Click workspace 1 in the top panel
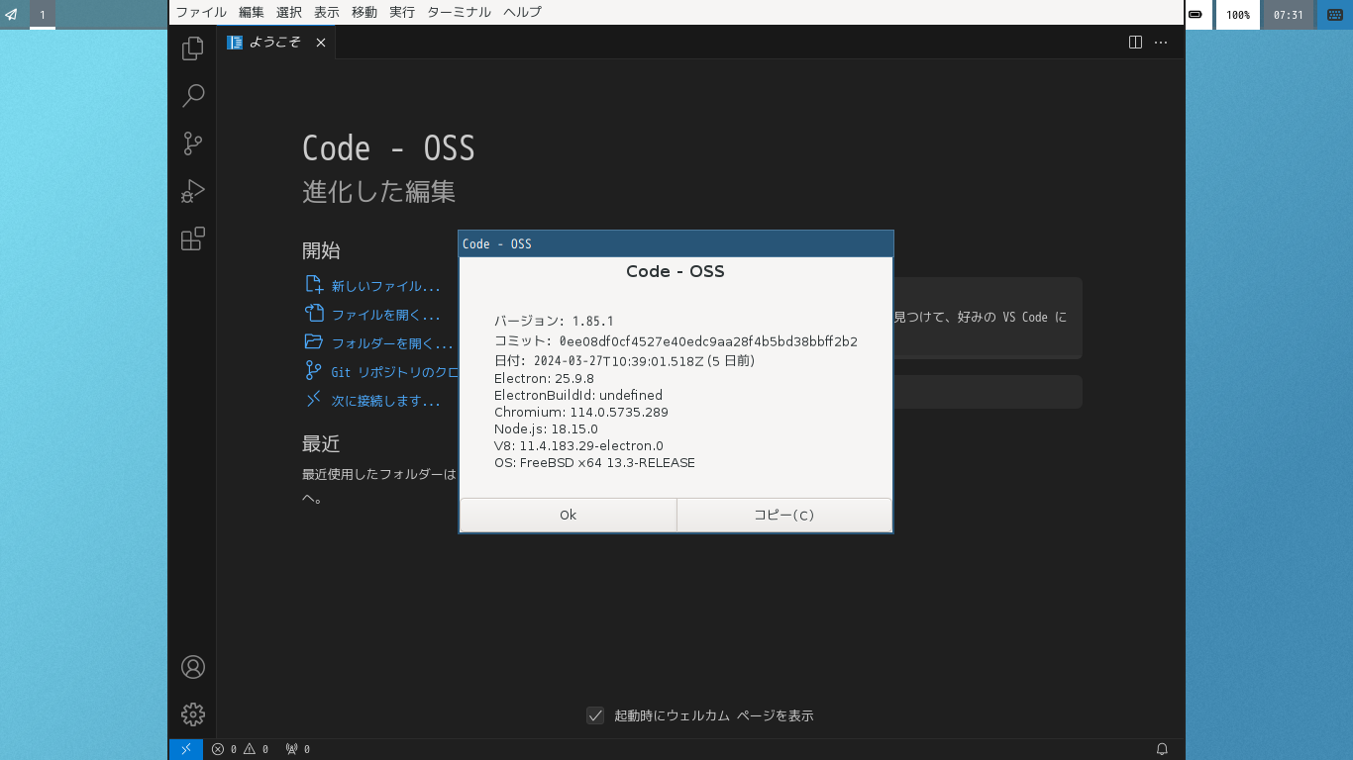The height and width of the screenshot is (760, 1353). coord(43,15)
